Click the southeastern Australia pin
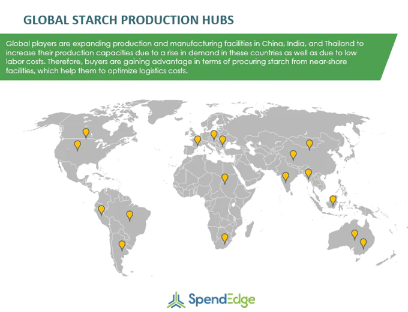 pyautogui.click(x=363, y=243)
